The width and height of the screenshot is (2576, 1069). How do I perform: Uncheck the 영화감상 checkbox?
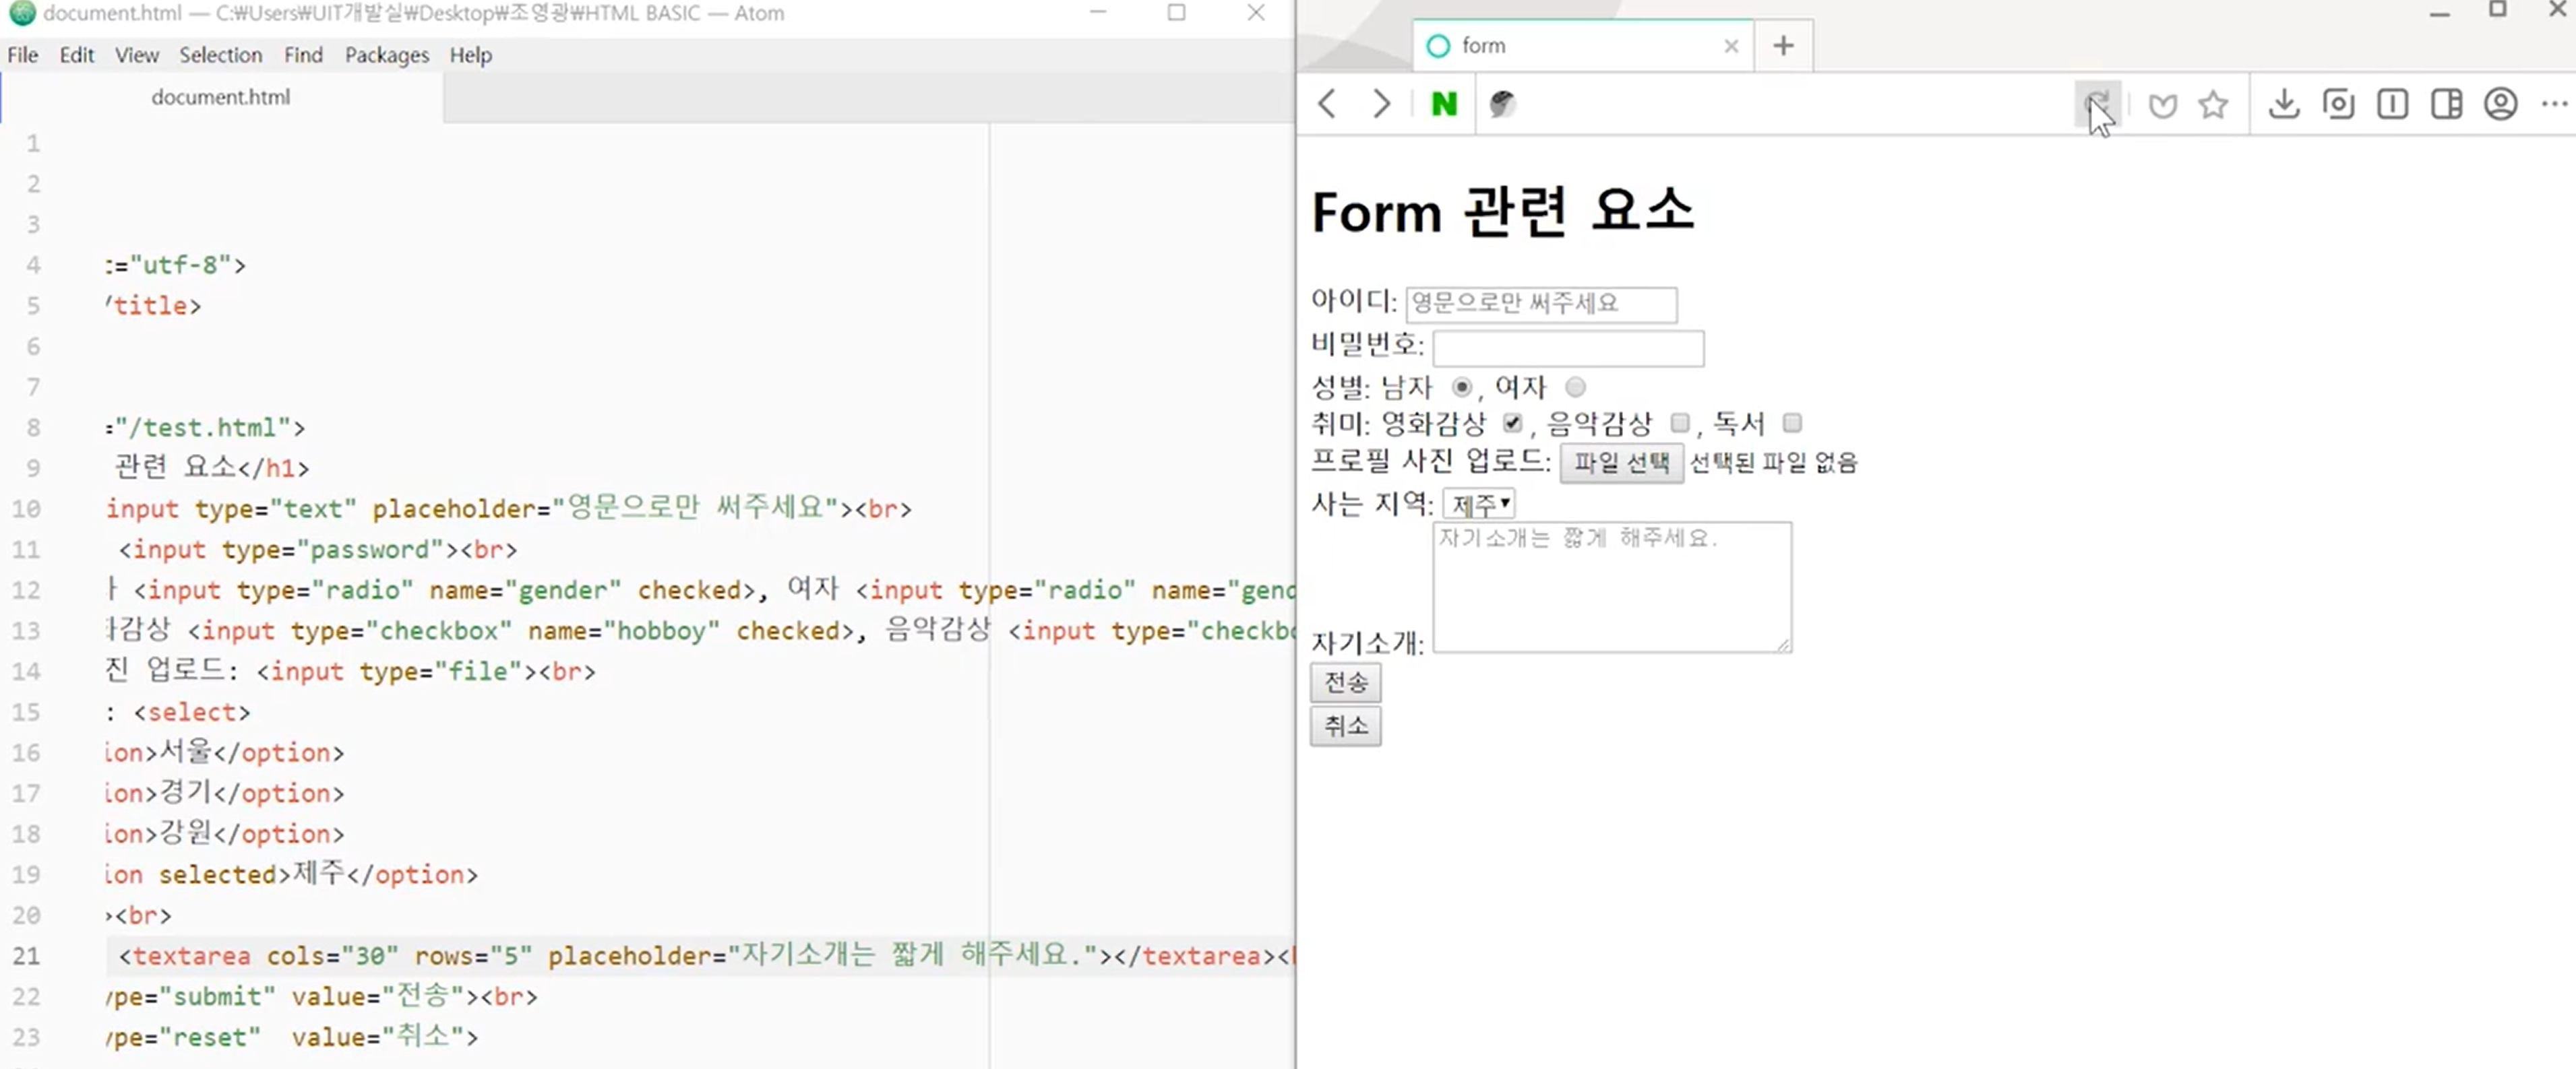click(x=1512, y=422)
